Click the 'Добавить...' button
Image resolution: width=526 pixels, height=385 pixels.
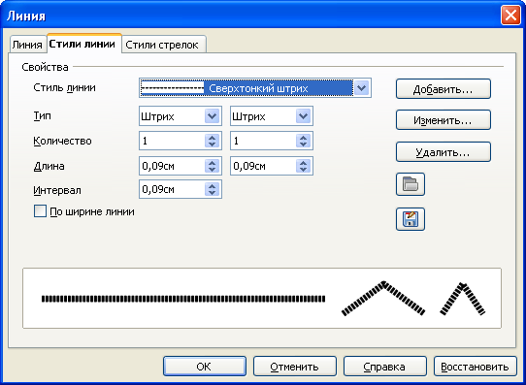[444, 89]
